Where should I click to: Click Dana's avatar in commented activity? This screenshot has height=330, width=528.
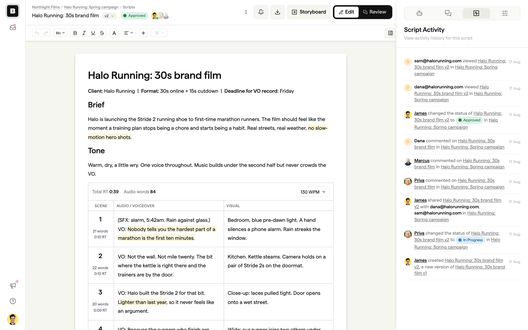click(408, 142)
